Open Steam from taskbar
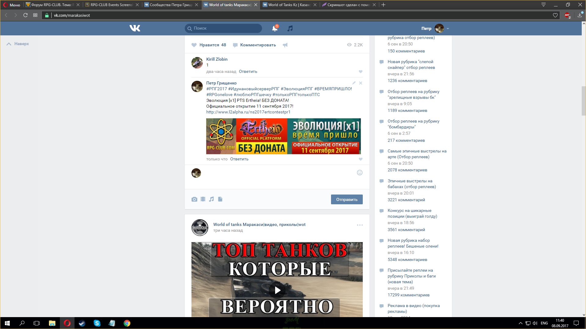The width and height of the screenshot is (586, 329). tap(82, 323)
